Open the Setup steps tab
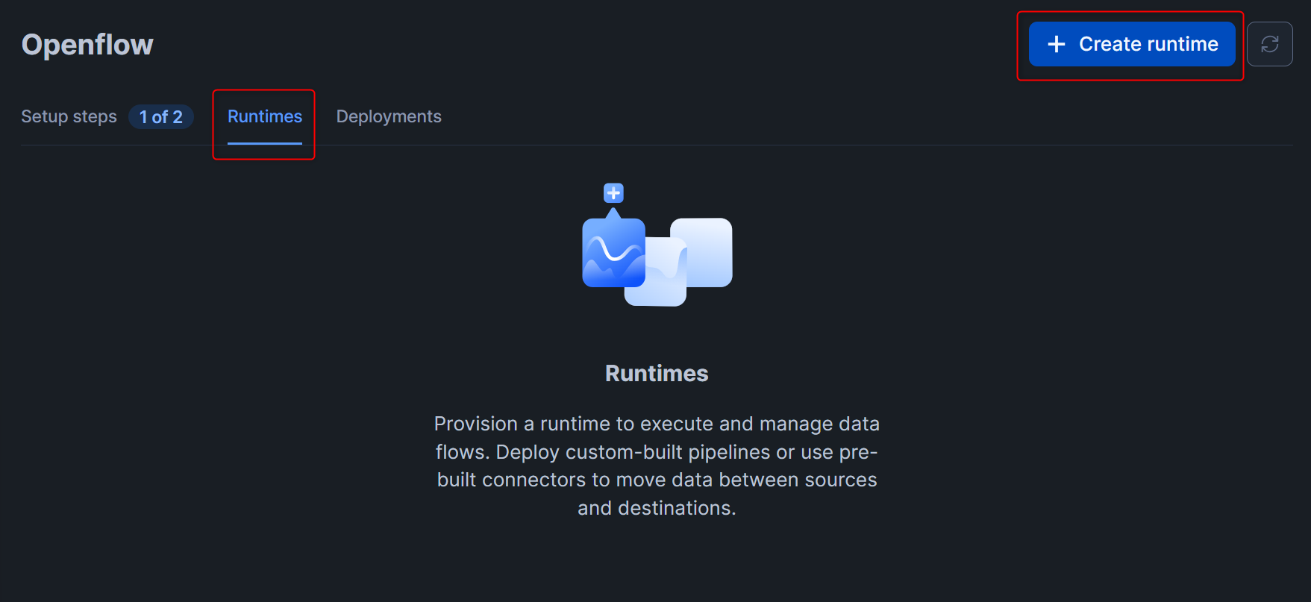Image resolution: width=1311 pixels, height=602 pixels. (x=69, y=116)
